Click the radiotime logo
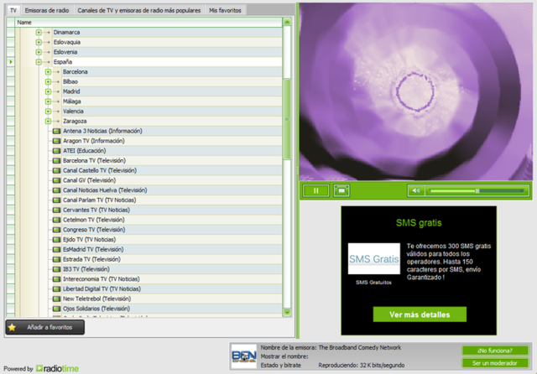 tap(58, 368)
